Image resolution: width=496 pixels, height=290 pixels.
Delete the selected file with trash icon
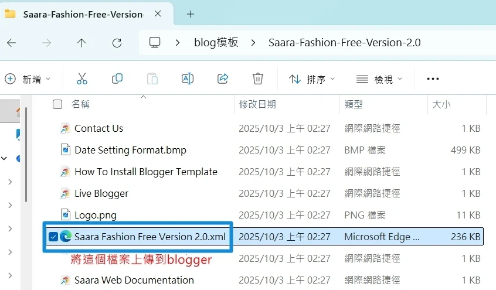coord(258,79)
